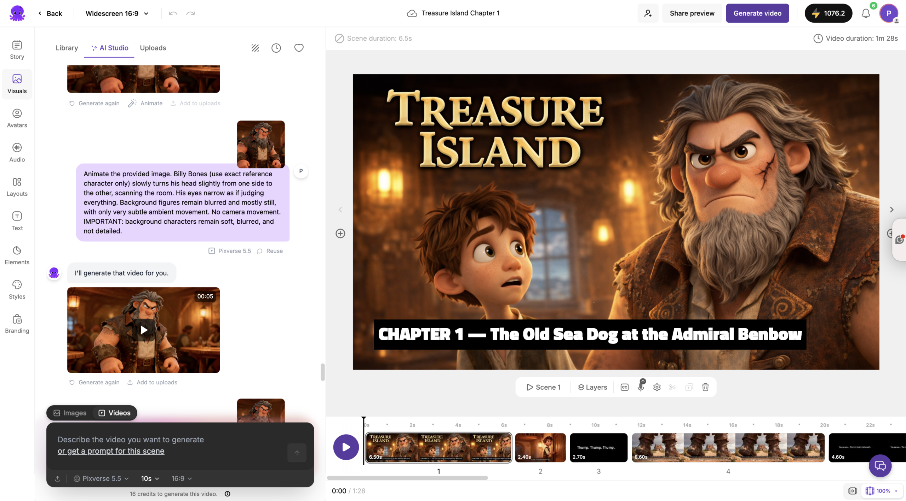Expand Widescreen 16:9 aspect dropdown
The image size is (906, 501).
117,13
